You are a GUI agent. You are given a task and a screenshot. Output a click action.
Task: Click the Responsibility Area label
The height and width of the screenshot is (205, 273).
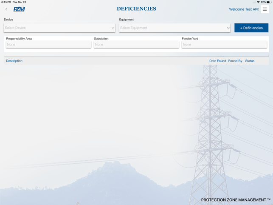click(x=19, y=39)
